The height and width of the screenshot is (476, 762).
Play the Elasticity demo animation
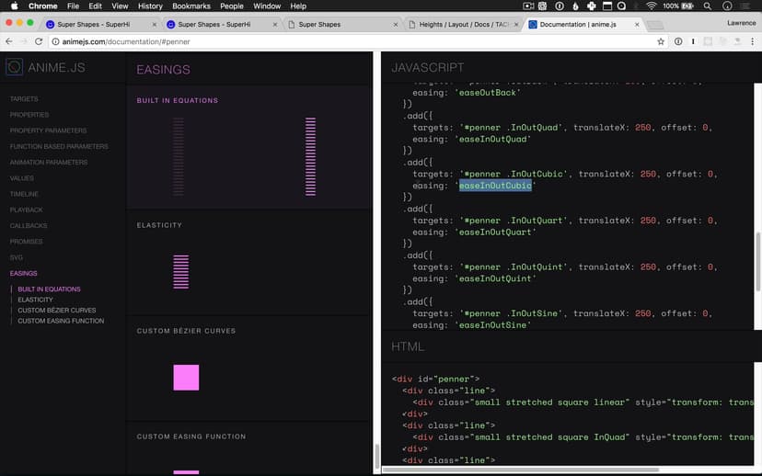coord(180,272)
